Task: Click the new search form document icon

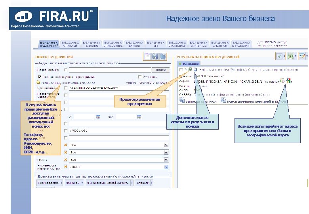Action: click(x=147, y=57)
